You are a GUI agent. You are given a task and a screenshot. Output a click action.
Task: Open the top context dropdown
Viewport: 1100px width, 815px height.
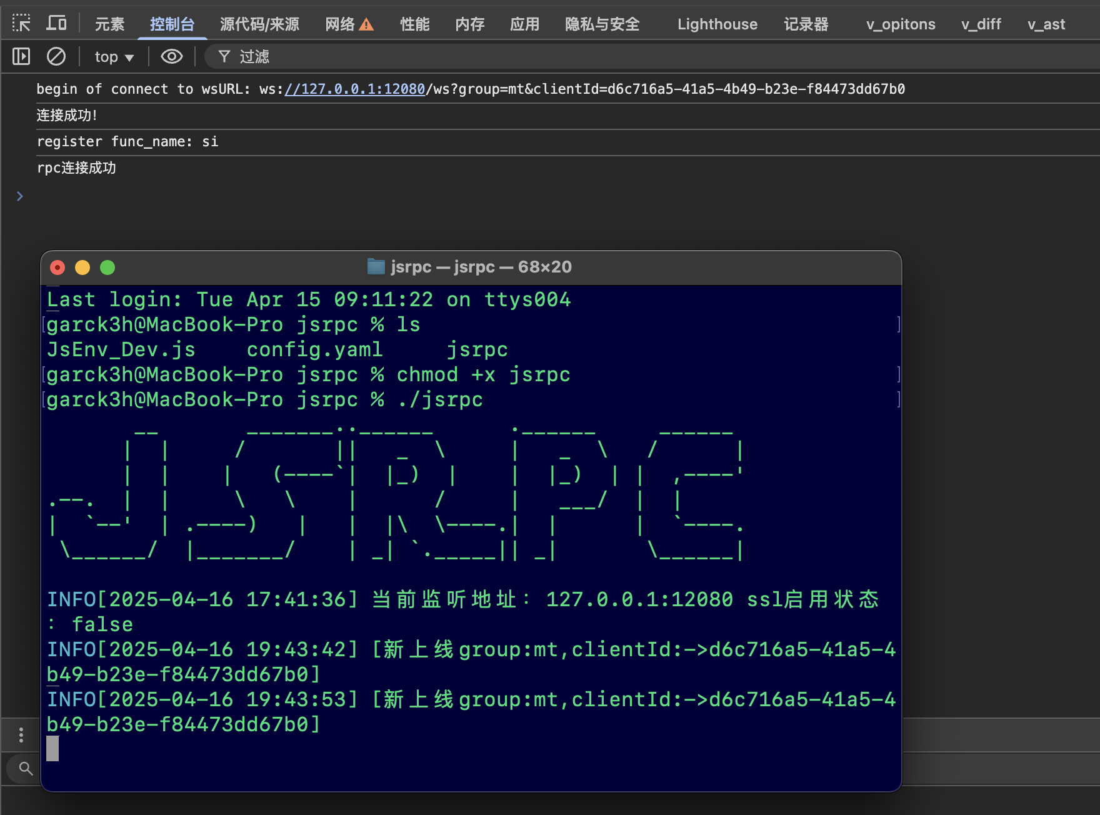pyautogui.click(x=114, y=57)
